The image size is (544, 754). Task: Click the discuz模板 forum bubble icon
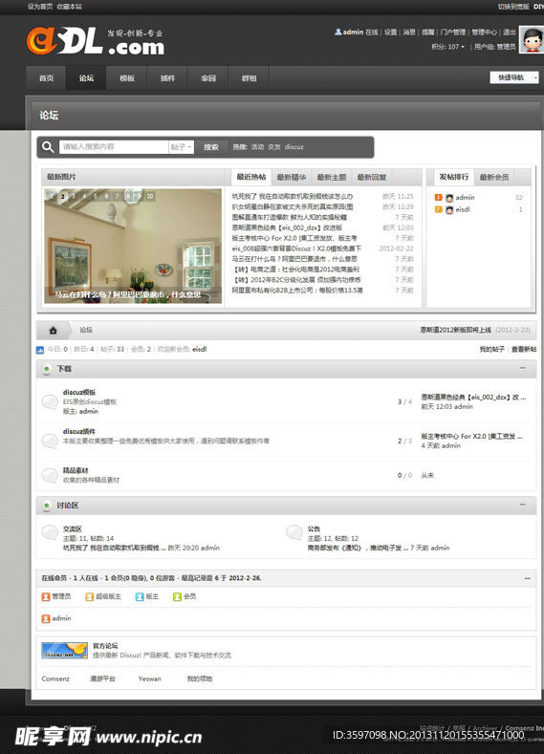(x=50, y=401)
